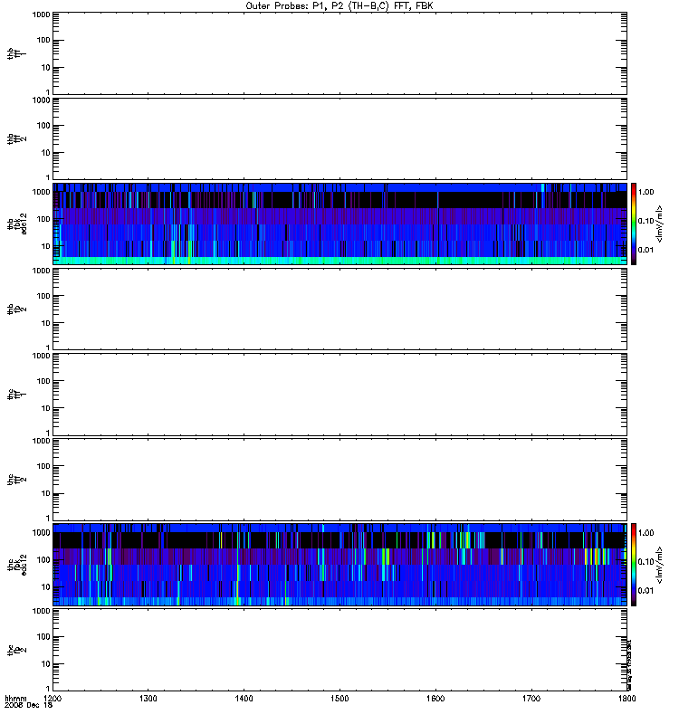The height and width of the screenshot is (724, 679).
Task: Click the '1200' time axis label
Action: pyautogui.click(x=53, y=698)
